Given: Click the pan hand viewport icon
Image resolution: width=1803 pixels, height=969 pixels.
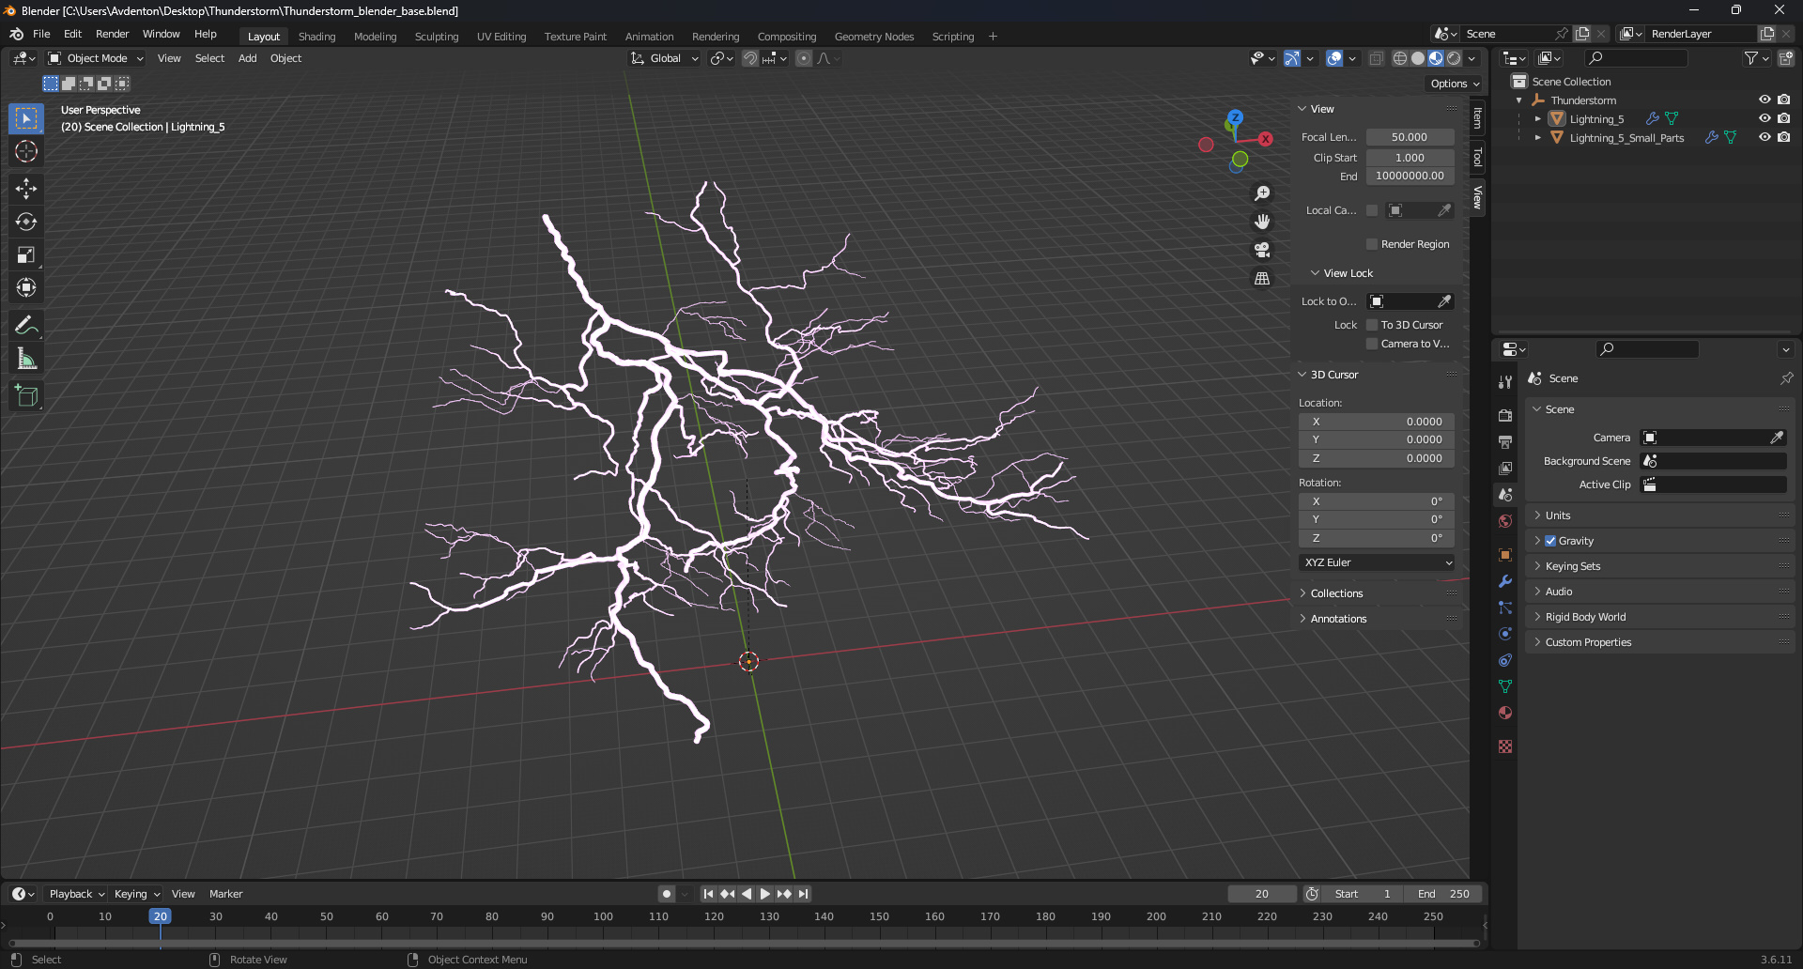Looking at the screenshot, I should tap(1262, 222).
